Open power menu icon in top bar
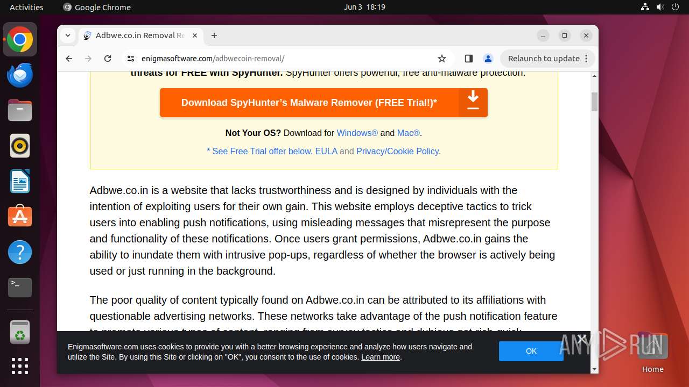Screen dimensions: 689x387 tap(676, 7)
